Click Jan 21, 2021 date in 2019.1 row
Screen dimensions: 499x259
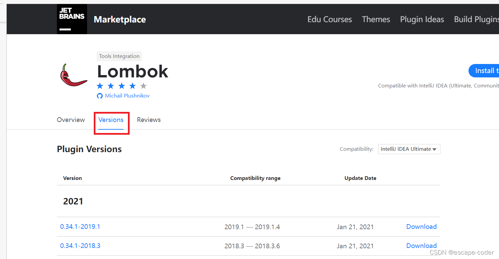click(x=355, y=227)
